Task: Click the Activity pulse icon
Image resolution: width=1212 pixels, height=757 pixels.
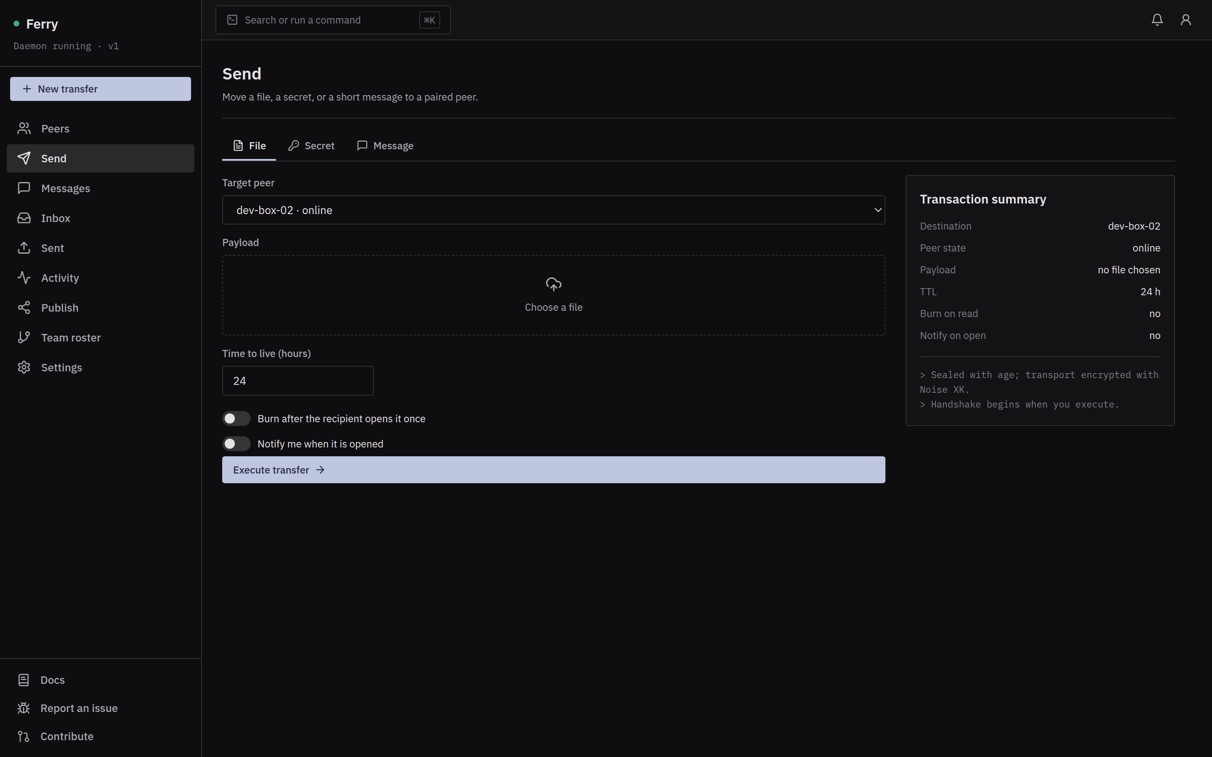Action: pos(24,278)
